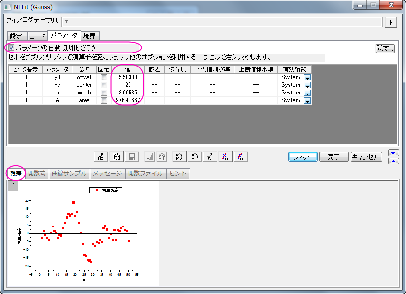Click the create new fitting function icon
This screenshot has height=294, width=406.
(116, 157)
